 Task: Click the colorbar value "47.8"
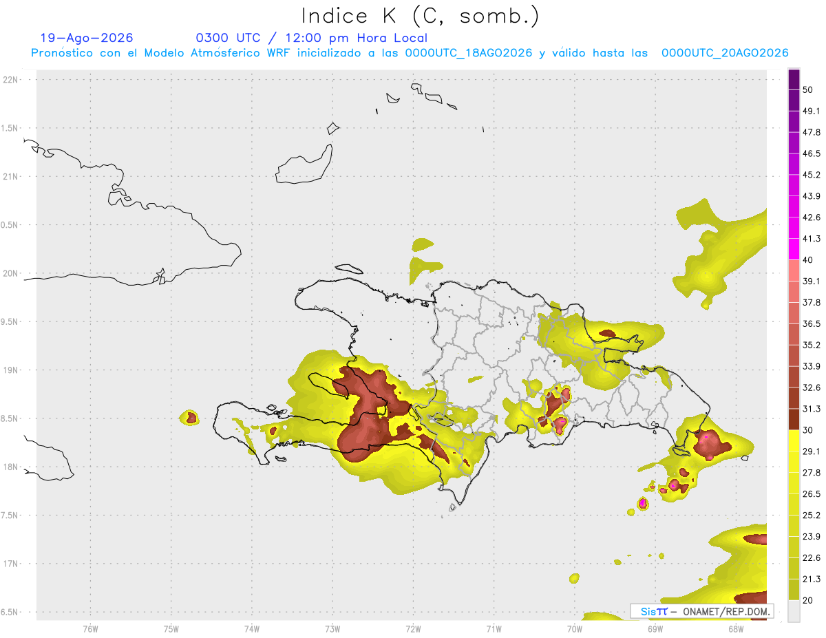point(812,132)
